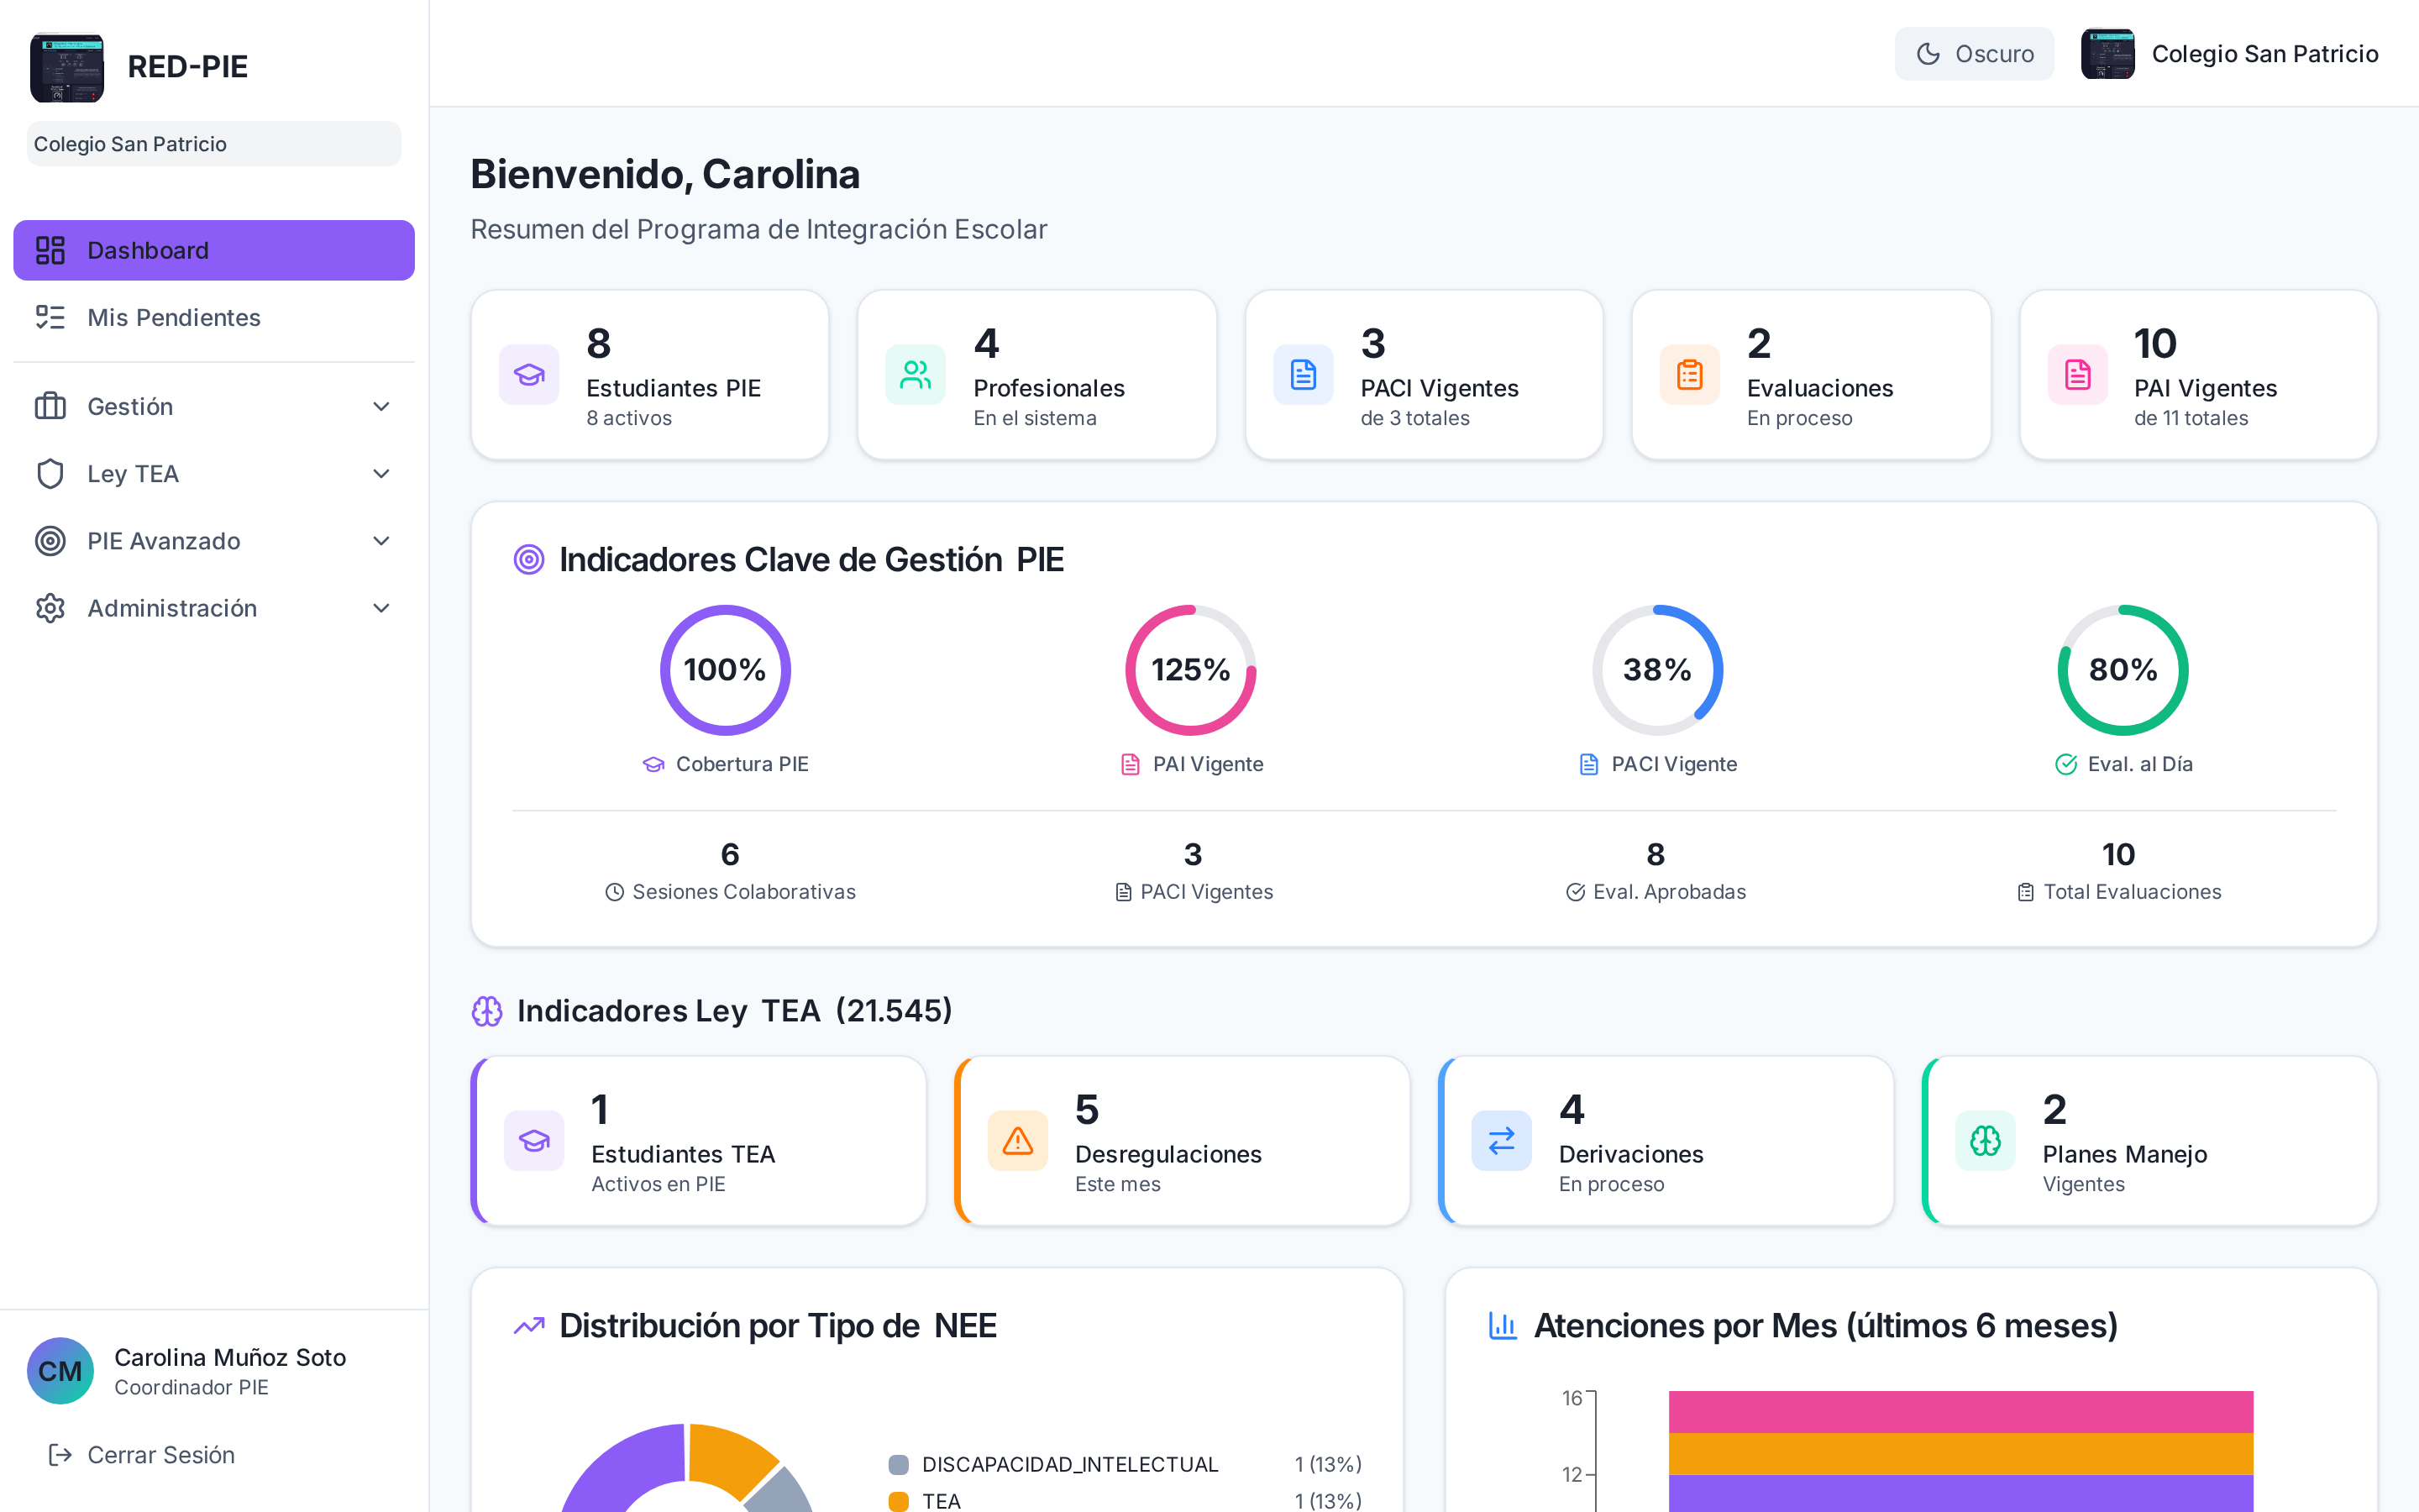Click the 38% PACI Vigente progress ring
This screenshot has height=1512, width=2419.
[1657, 670]
